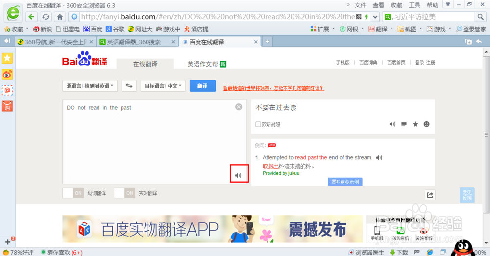
Task: Open the 百度词典 link
Action: [368, 63]
